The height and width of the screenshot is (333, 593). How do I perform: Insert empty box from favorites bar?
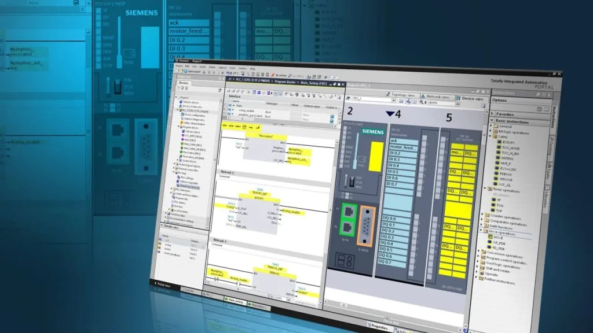tap(244, 127)
